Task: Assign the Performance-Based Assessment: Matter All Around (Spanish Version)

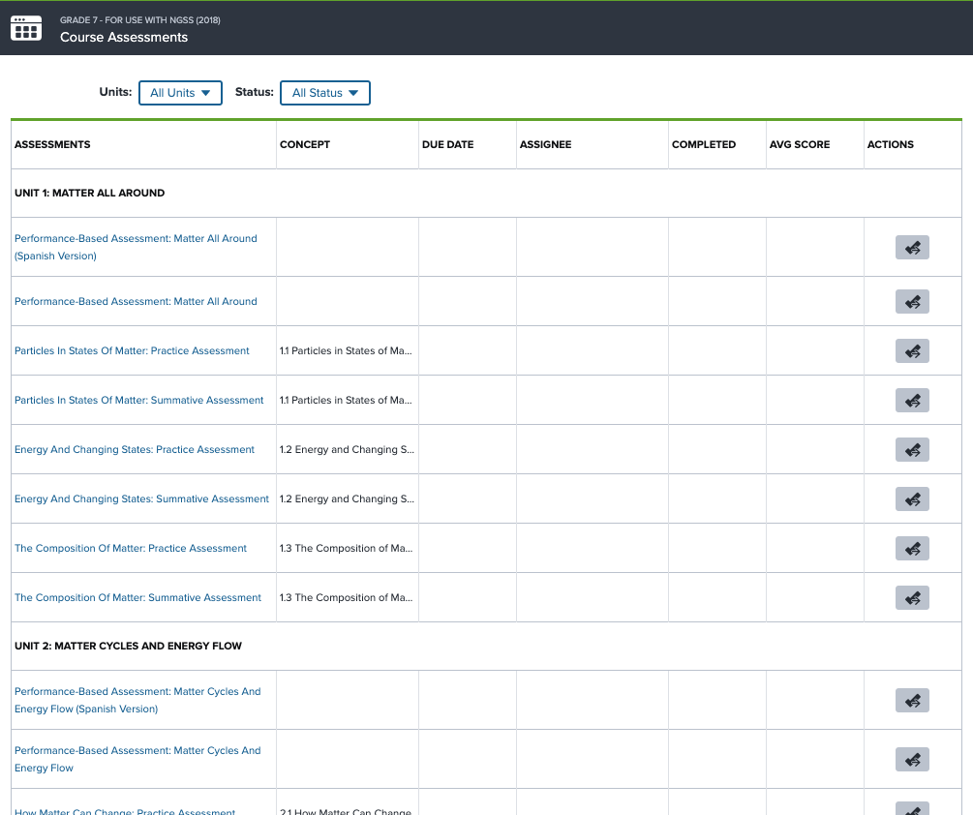Action: [x=912, y=247]
